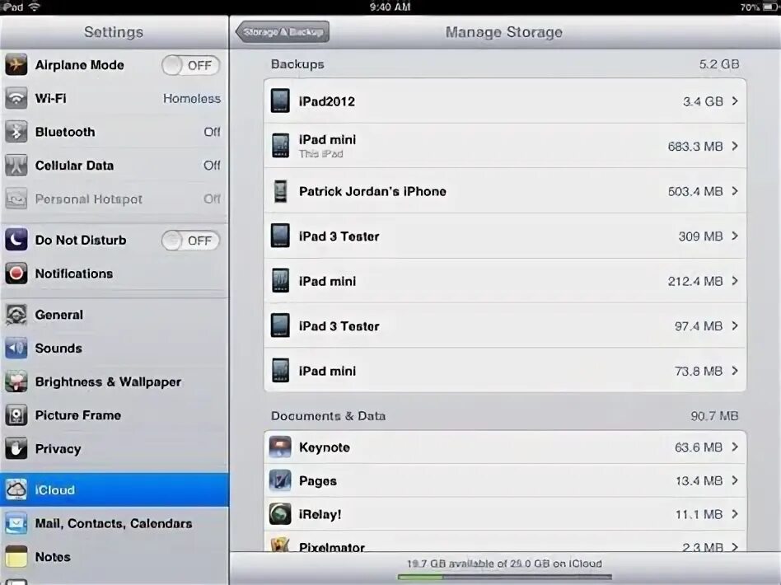Screen dimensions: 781x585
Task: Tap the Pages app icon
Action: click(280, 480)
